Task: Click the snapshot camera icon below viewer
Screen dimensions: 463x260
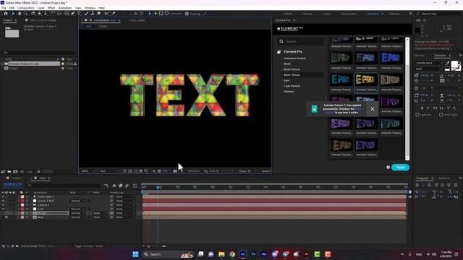Action: click(x=175, y=171)
